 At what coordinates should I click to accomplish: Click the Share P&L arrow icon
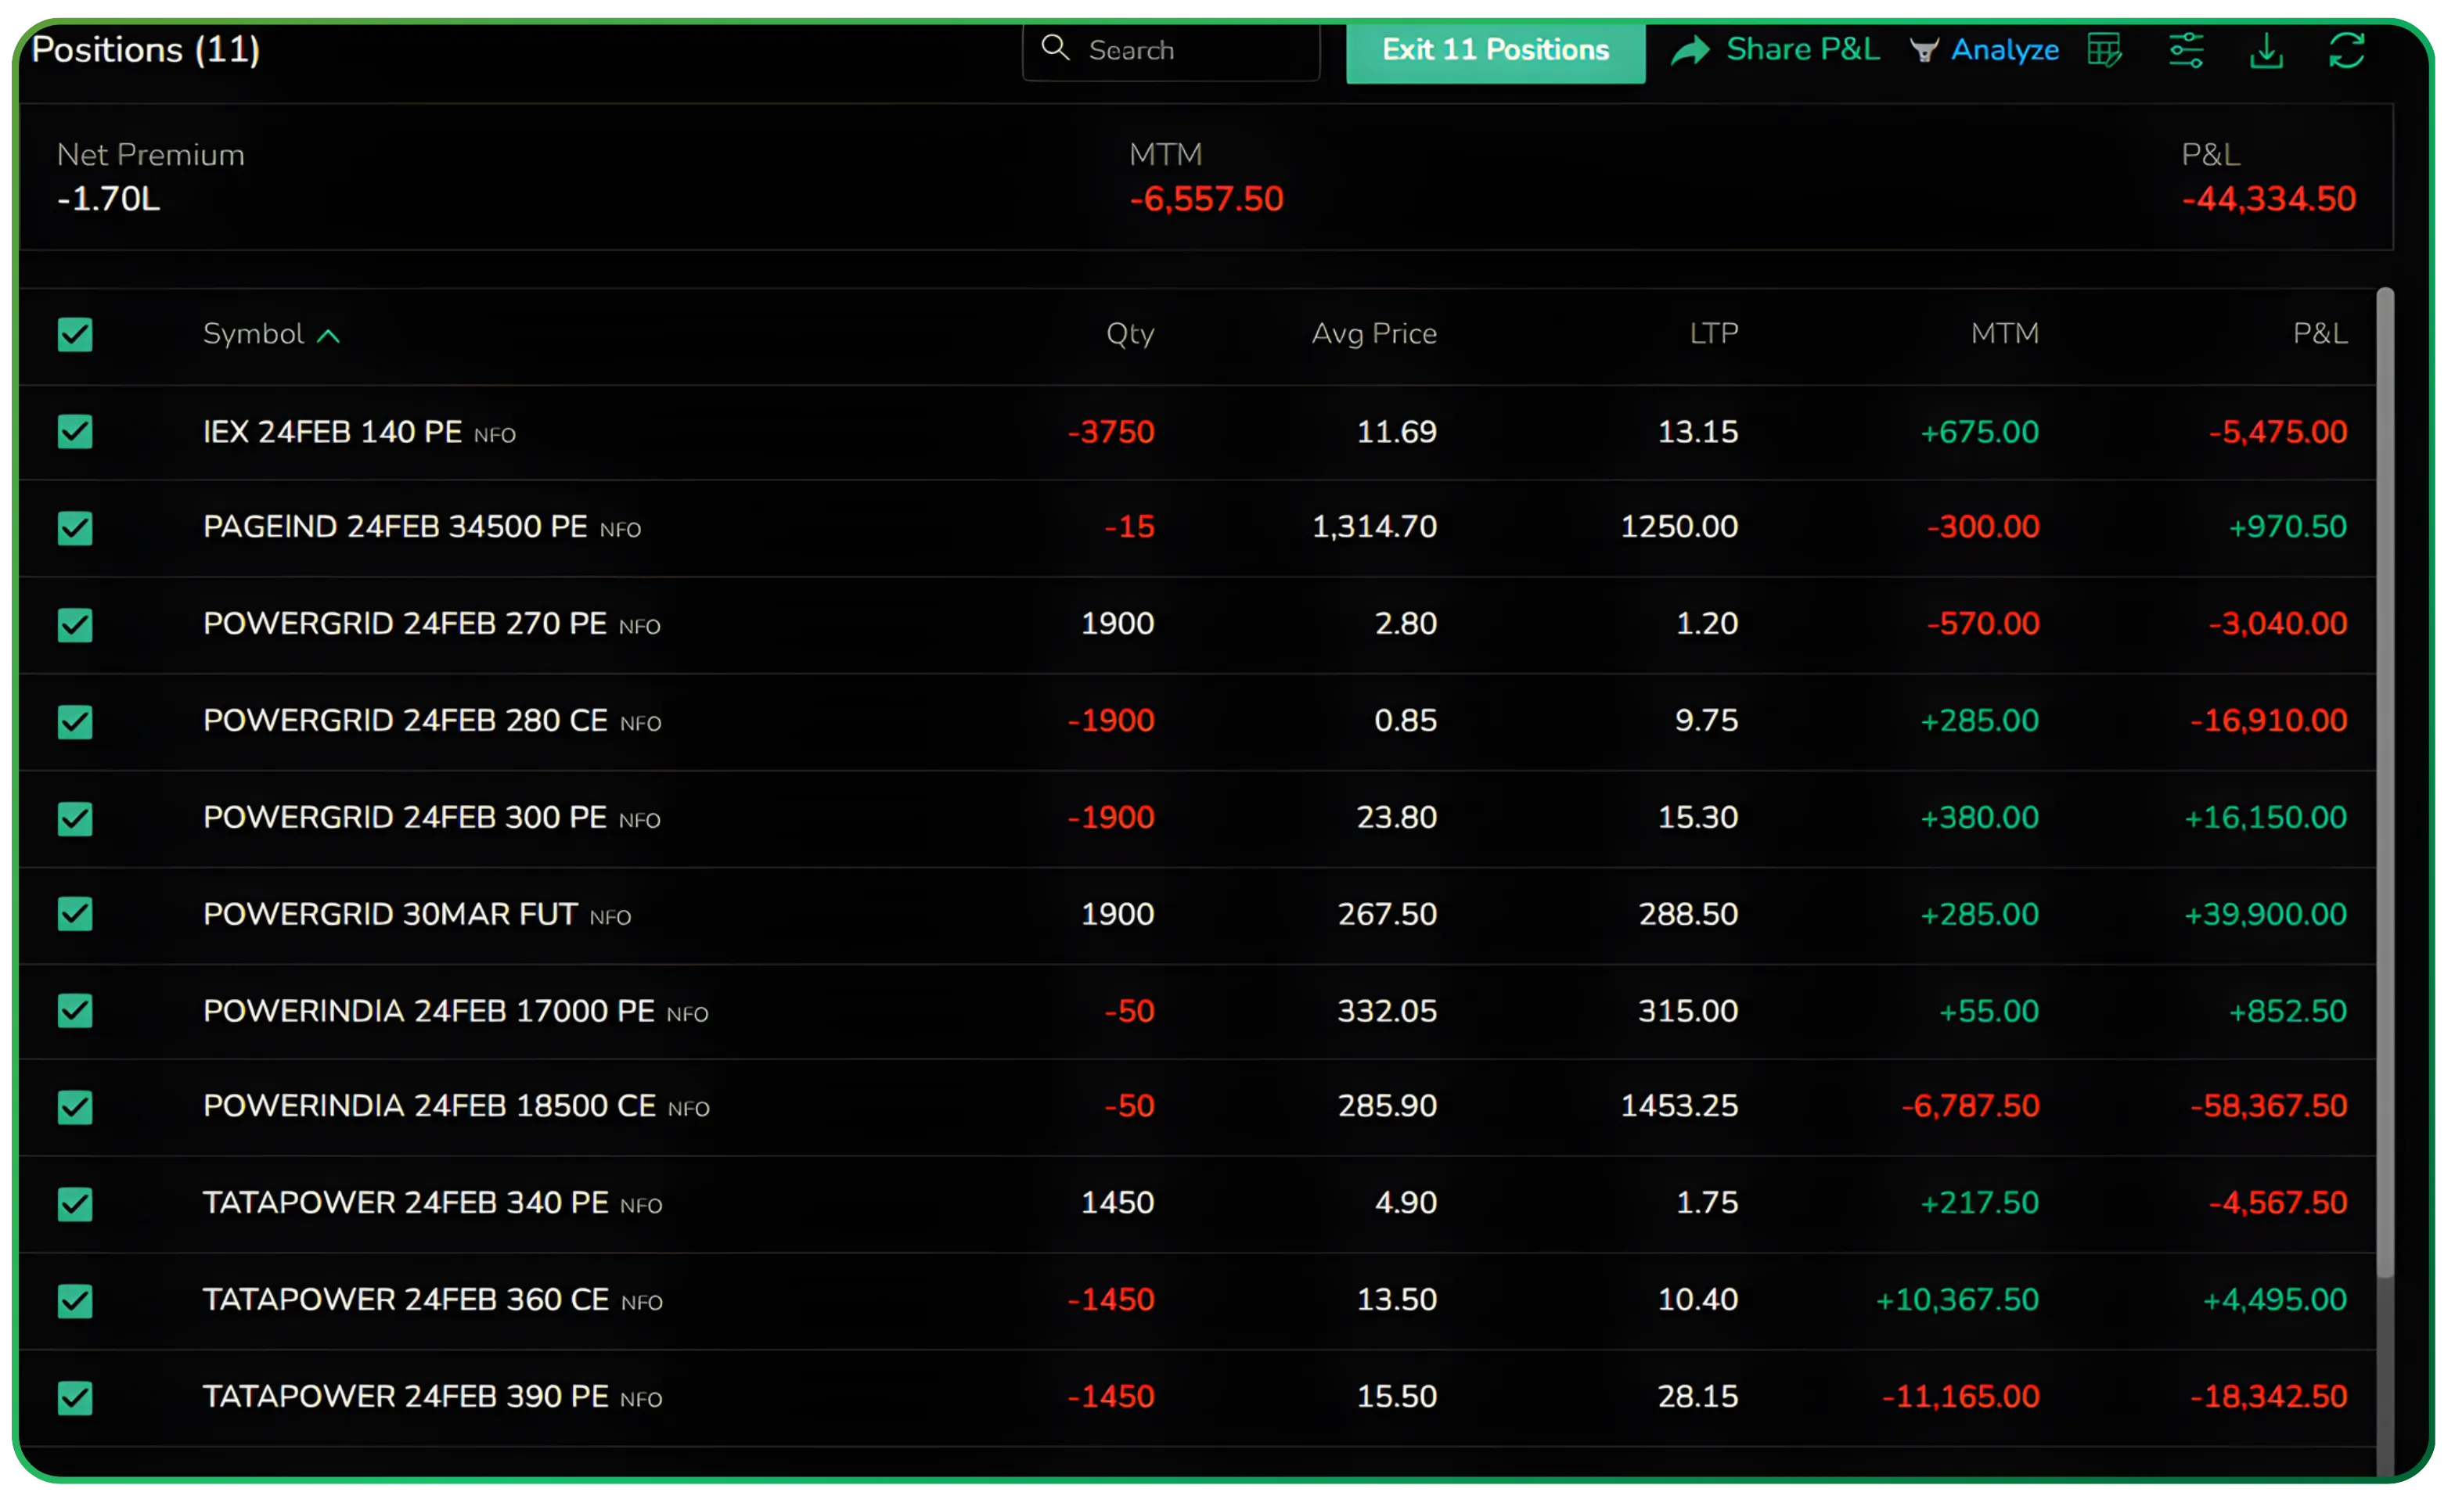[1690, 50]
